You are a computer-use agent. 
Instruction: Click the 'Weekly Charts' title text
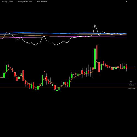pyautogui.click(x=7, y=2)
